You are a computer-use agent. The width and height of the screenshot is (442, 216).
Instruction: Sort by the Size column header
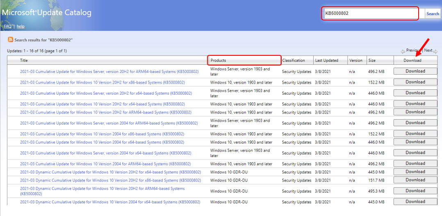pos(372,60)
